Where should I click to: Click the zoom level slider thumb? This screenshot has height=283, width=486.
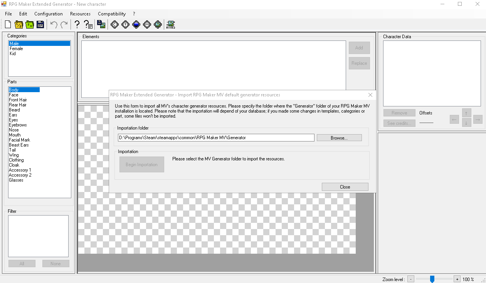point(432,279)
